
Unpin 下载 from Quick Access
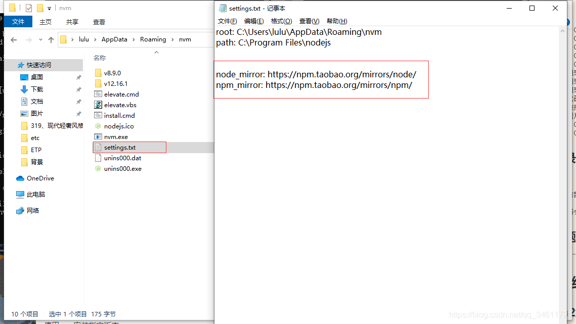[x=79, y=89]
